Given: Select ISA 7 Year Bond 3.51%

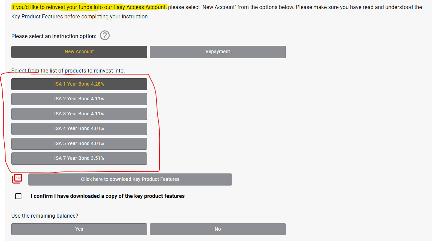Looking at the screenshot, I should click(79, 158).
